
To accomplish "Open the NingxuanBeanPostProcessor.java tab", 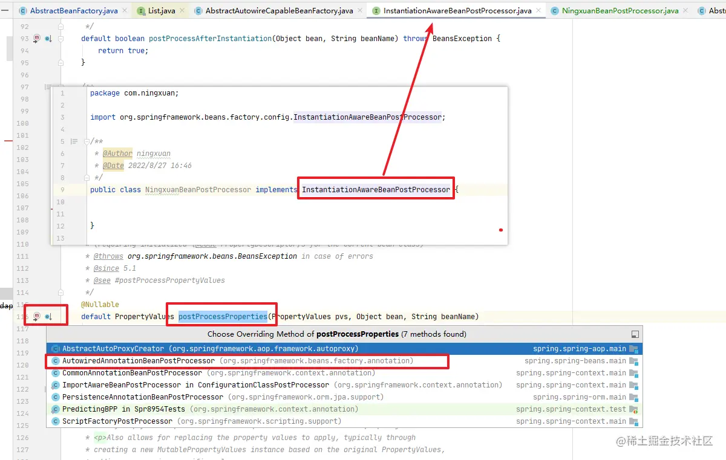I will [620, 11].
